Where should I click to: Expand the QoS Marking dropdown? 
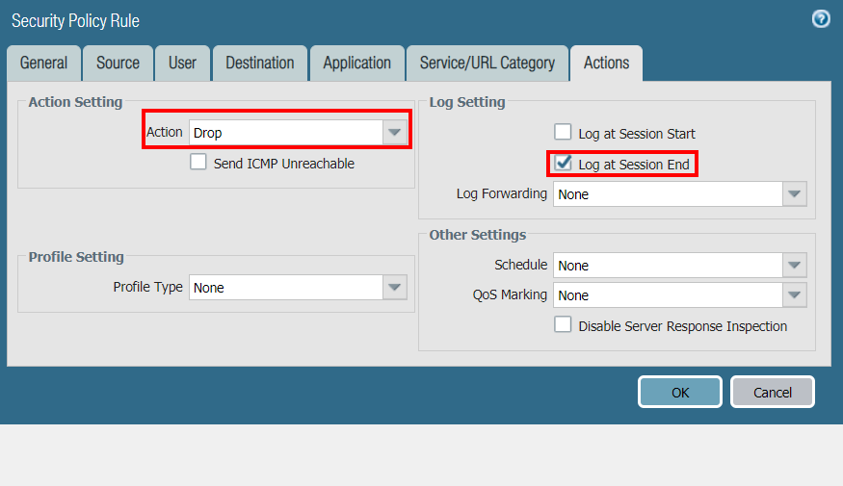pyautogui.click(x=793, y=295)
